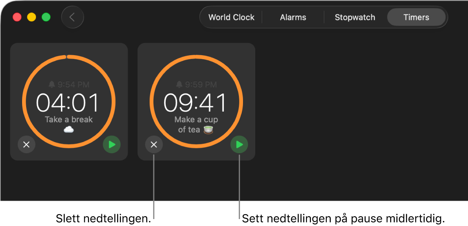Delete the "Make a cup of tea" timer

click(154, 145)
